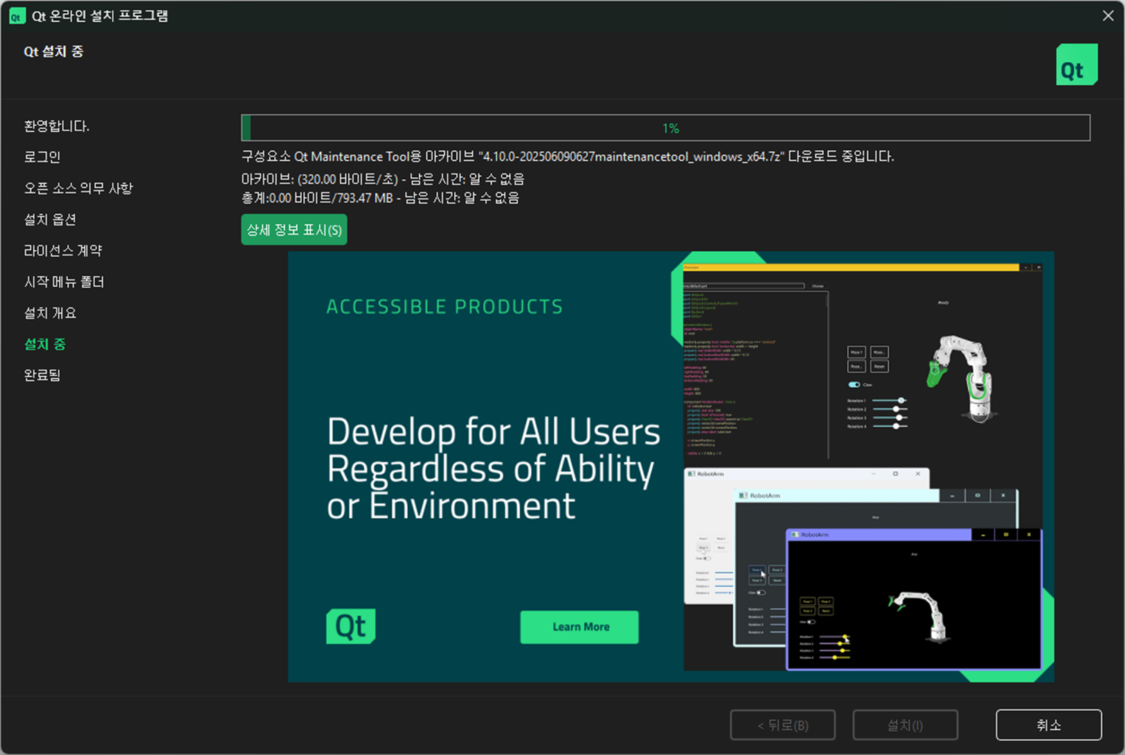
Task: Click the 취소 cancel button
Action: tap(1049, 725)
